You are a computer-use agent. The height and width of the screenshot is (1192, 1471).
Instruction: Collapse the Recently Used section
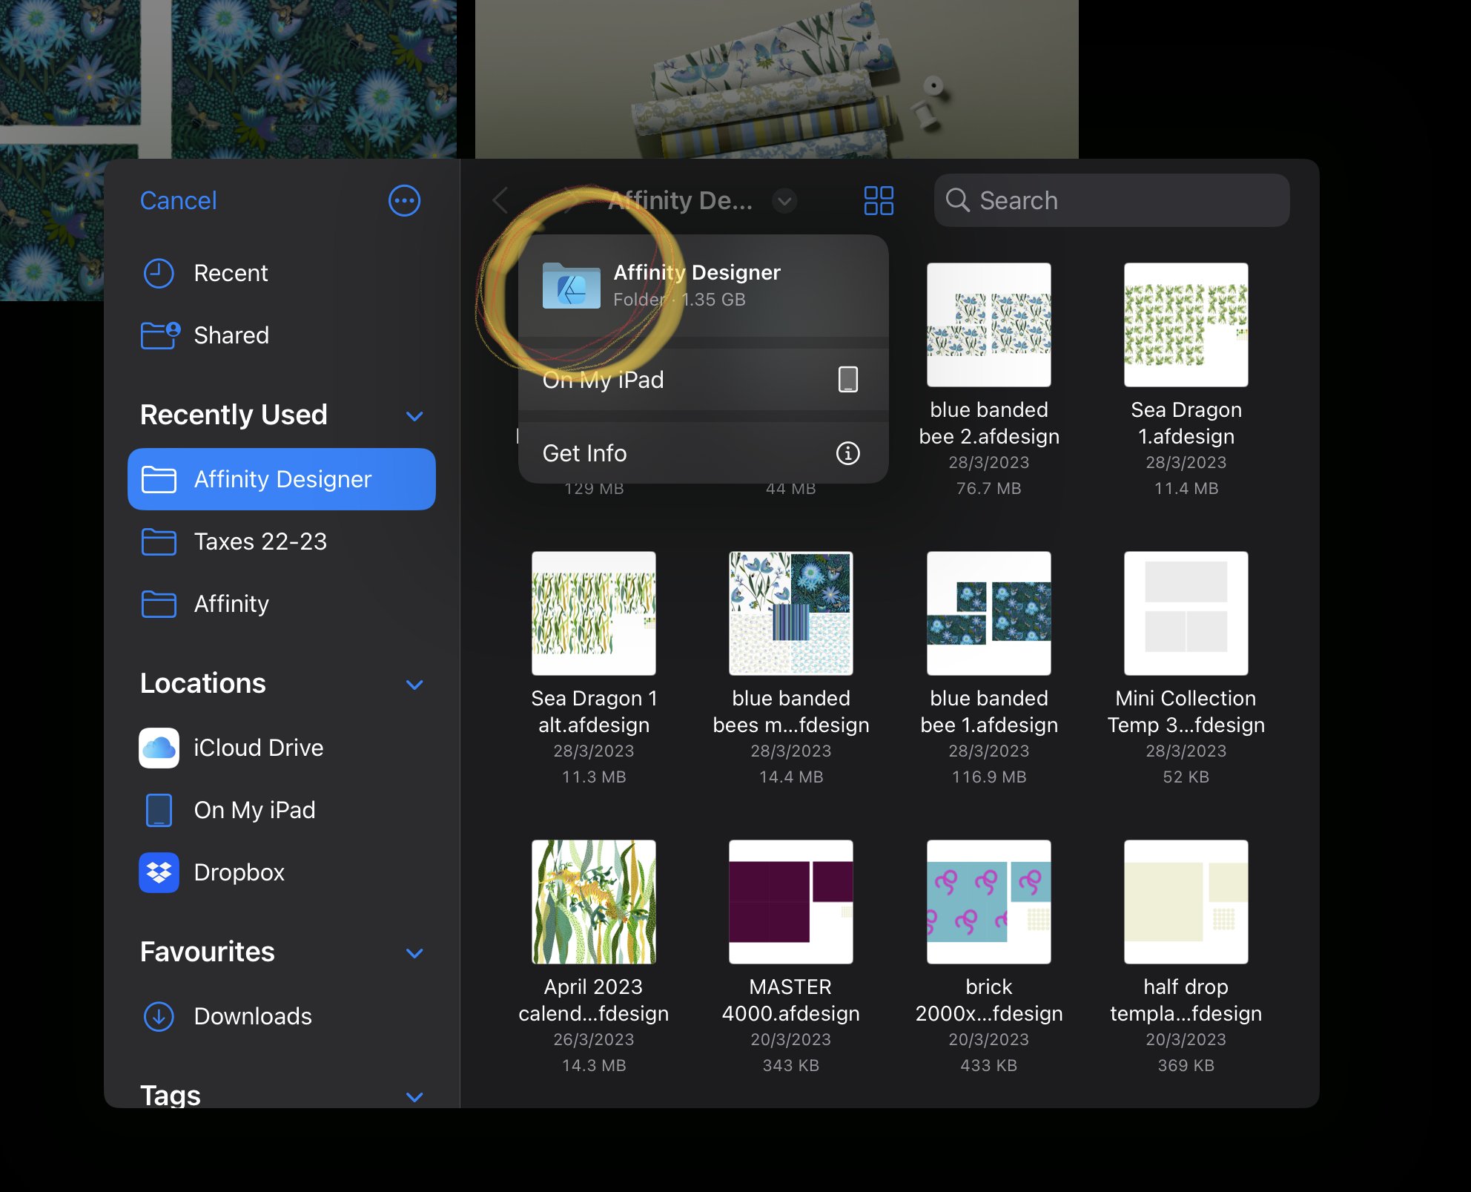414,415
